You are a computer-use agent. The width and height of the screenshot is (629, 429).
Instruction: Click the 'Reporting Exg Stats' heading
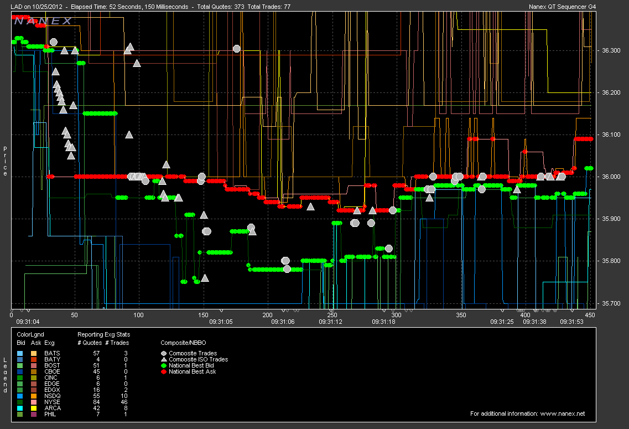coord(103,335)
